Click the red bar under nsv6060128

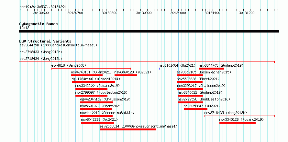pyautogui.click(x=126, y=75)
